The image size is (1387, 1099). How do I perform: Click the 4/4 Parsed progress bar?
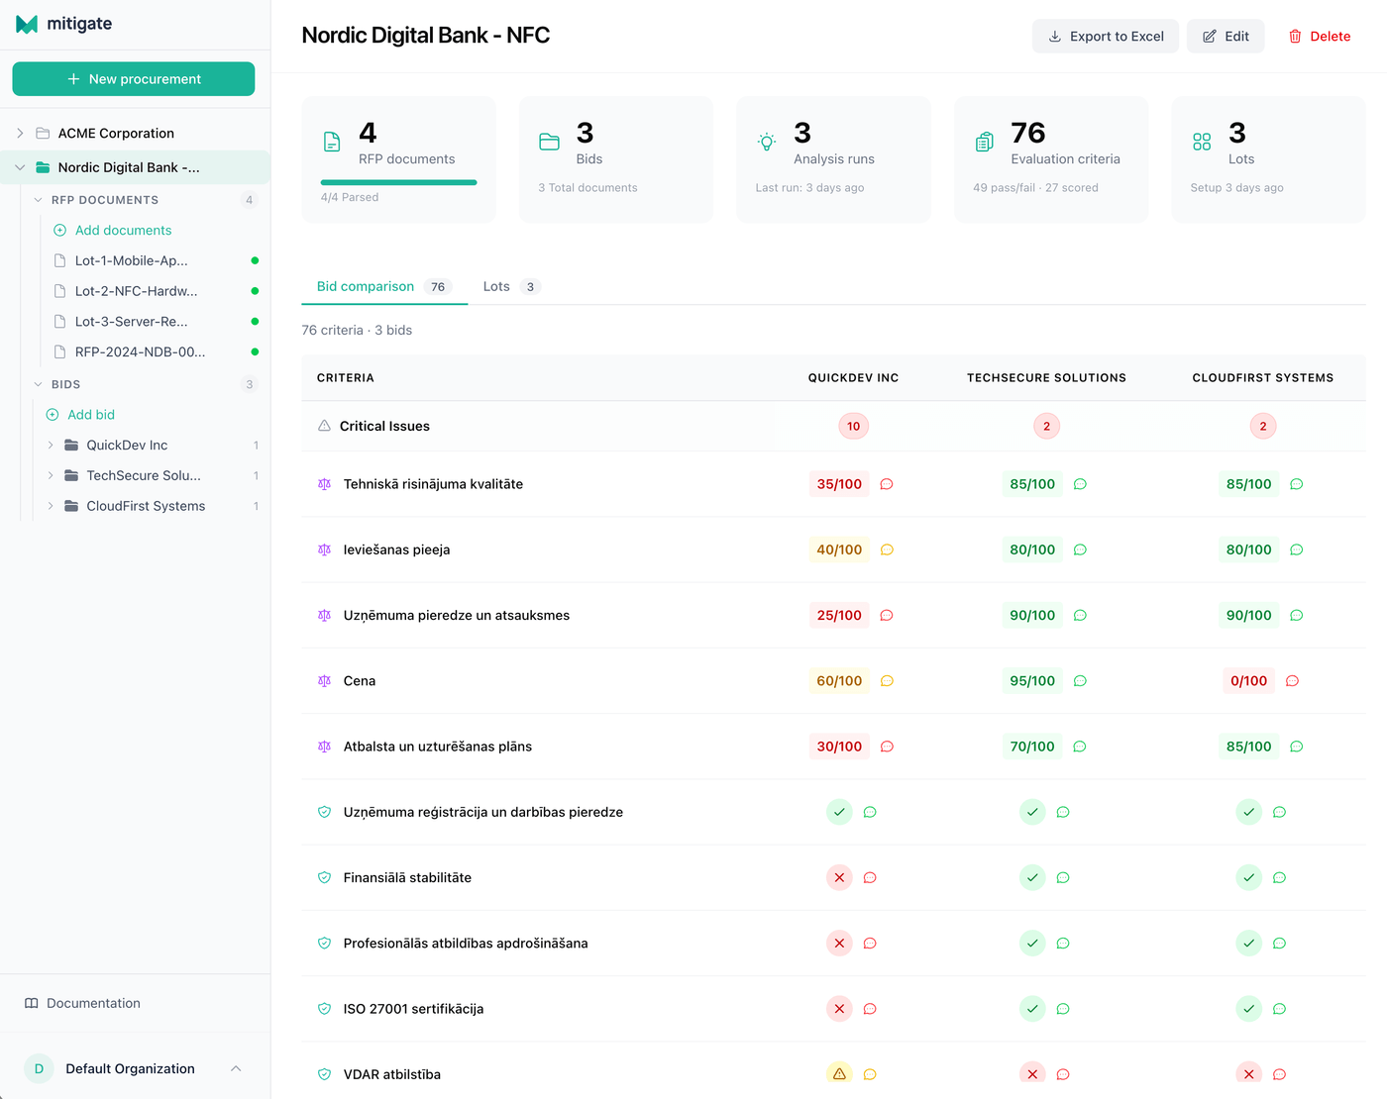(399, 182)
